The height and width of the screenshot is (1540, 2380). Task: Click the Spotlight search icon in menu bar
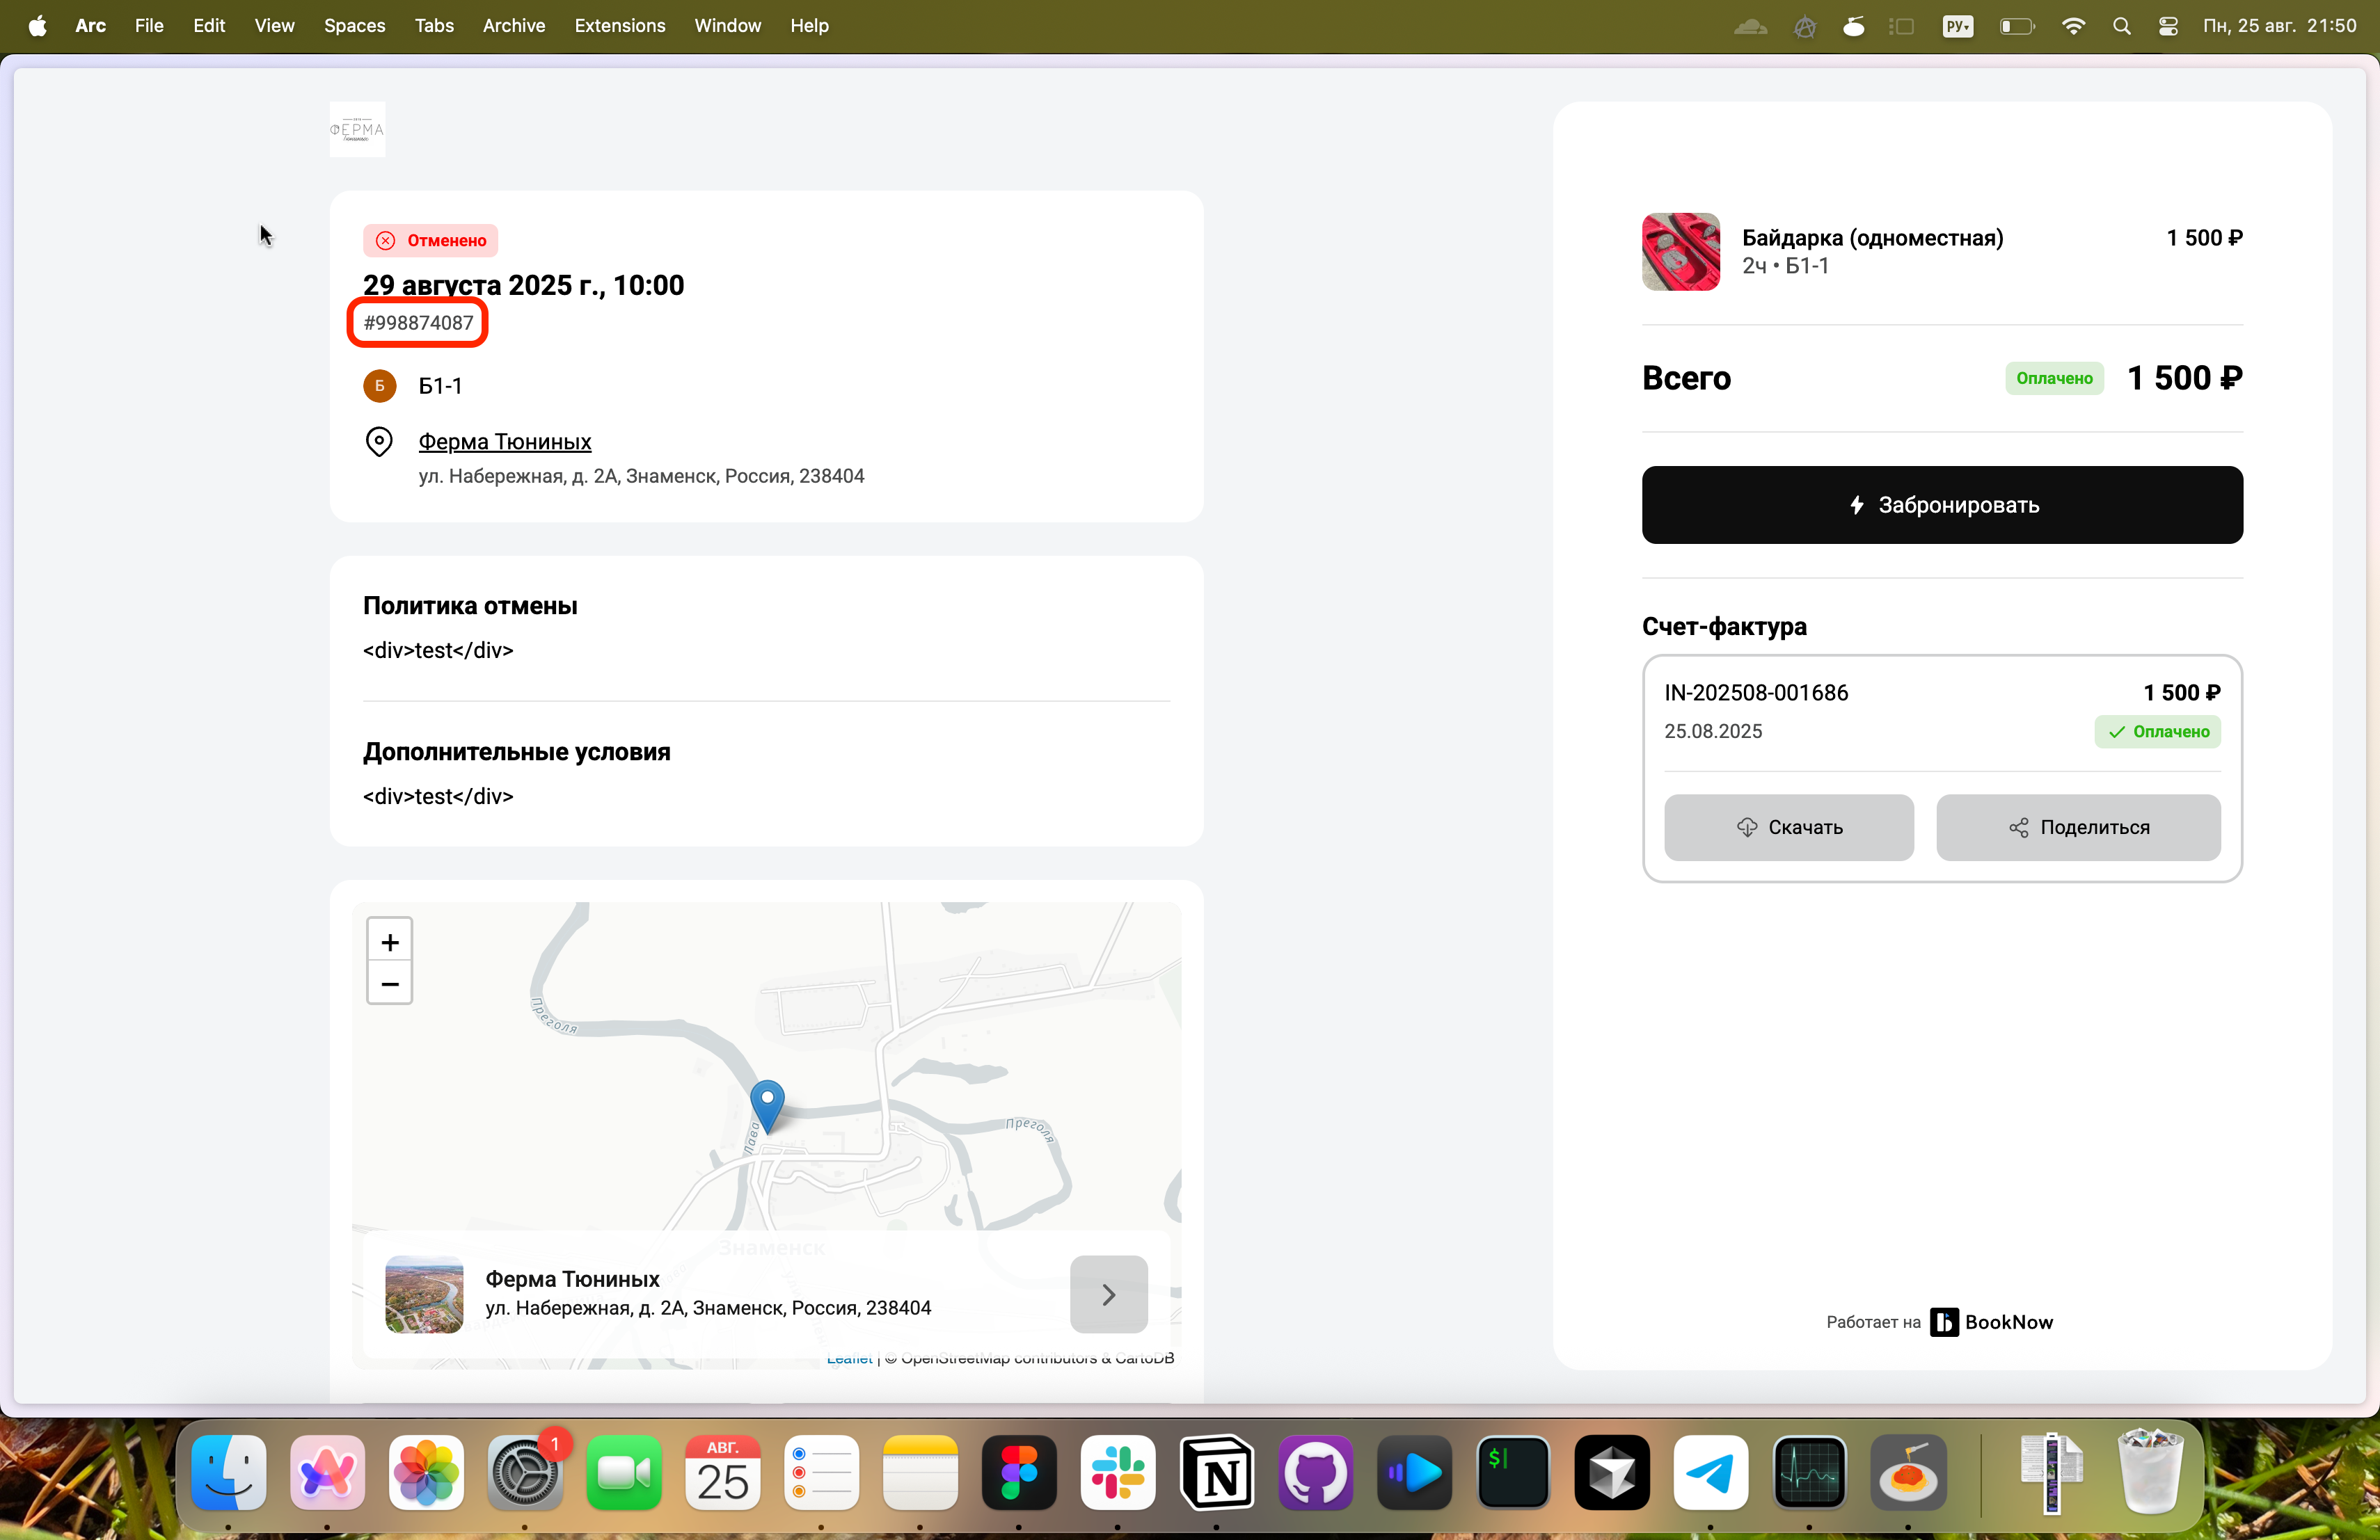(2121, 26)
